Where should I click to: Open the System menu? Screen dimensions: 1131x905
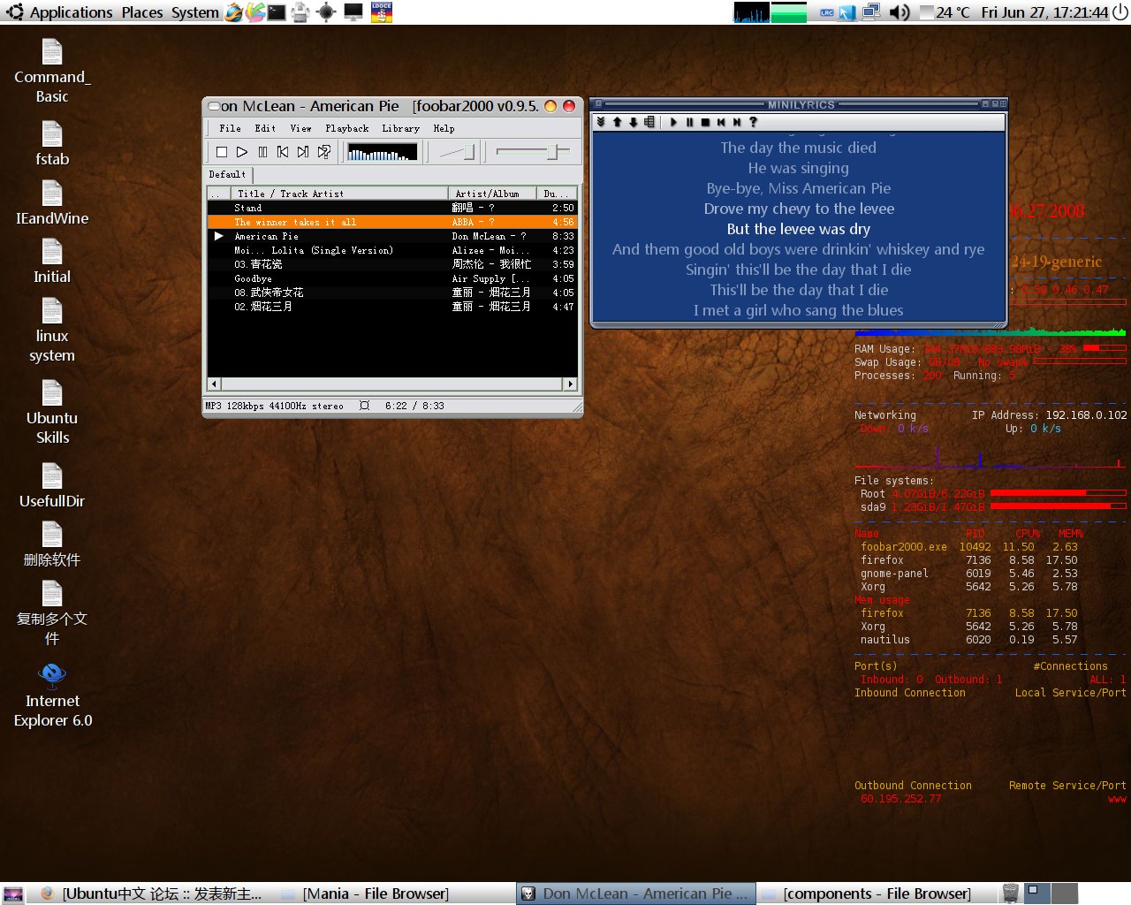tap(195, 12)
